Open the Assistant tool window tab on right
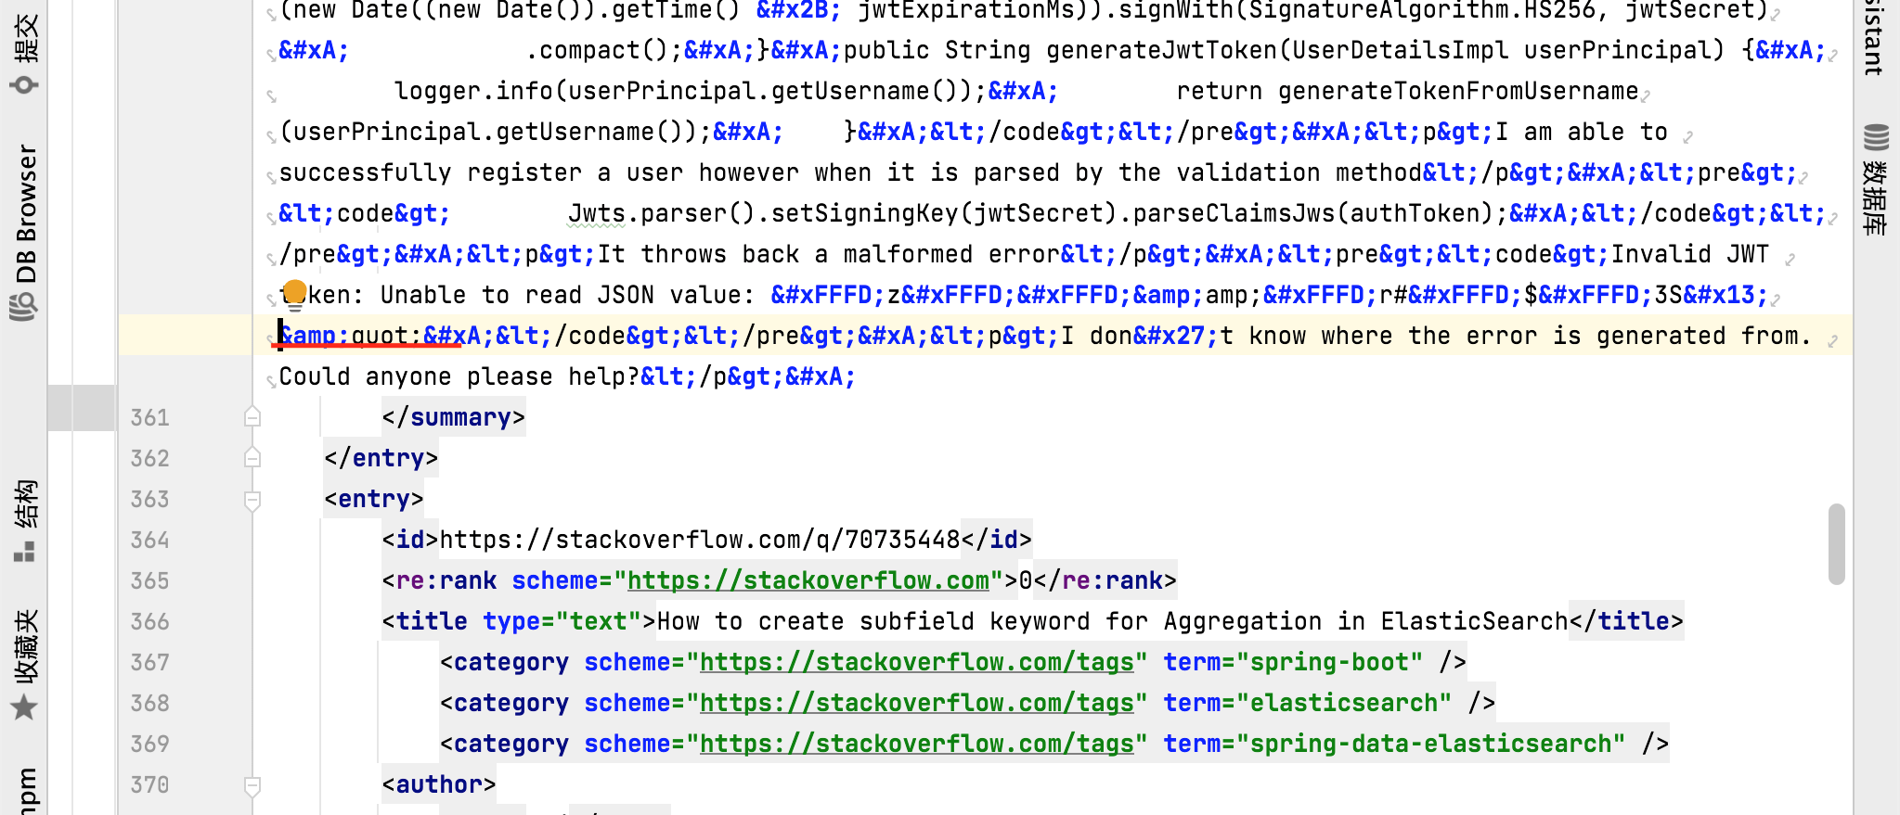This screenshot has height=815, width=1900. click(x=1876, y=37)
